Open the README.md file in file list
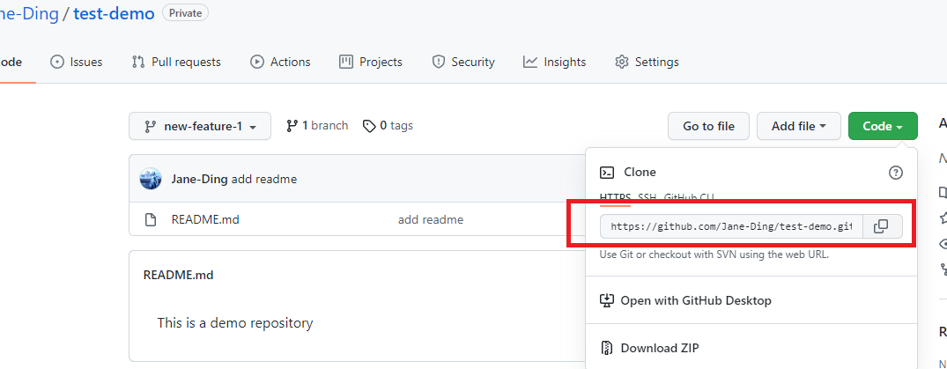 pyautogui.click(x=205, y=219)
